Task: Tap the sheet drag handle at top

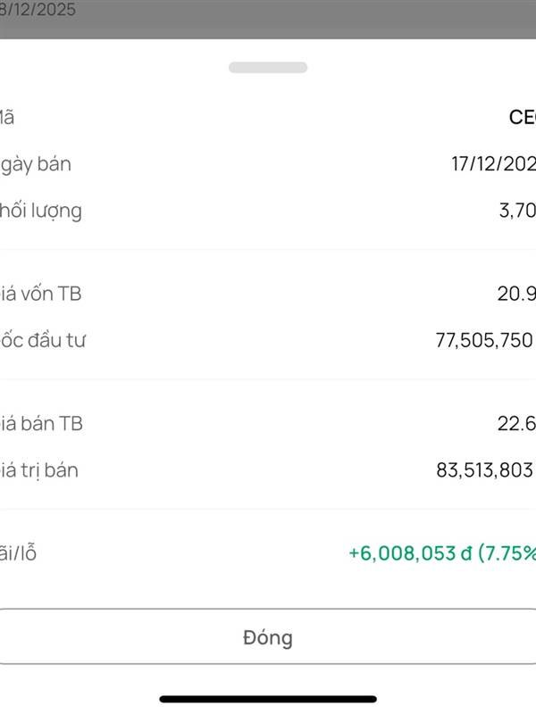Action: coord(268,67)
